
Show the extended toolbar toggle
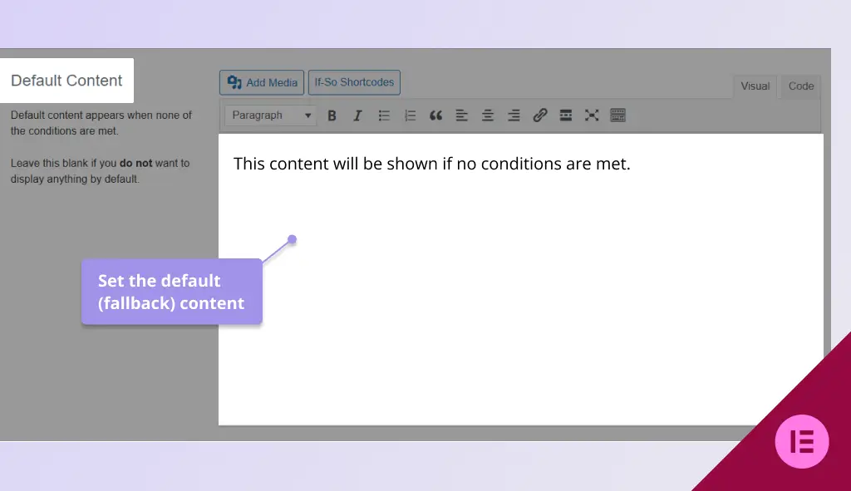point(617,115)
